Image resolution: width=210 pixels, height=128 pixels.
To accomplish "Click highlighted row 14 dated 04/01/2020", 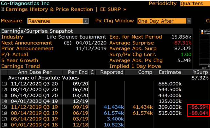I will pos(105,101).
